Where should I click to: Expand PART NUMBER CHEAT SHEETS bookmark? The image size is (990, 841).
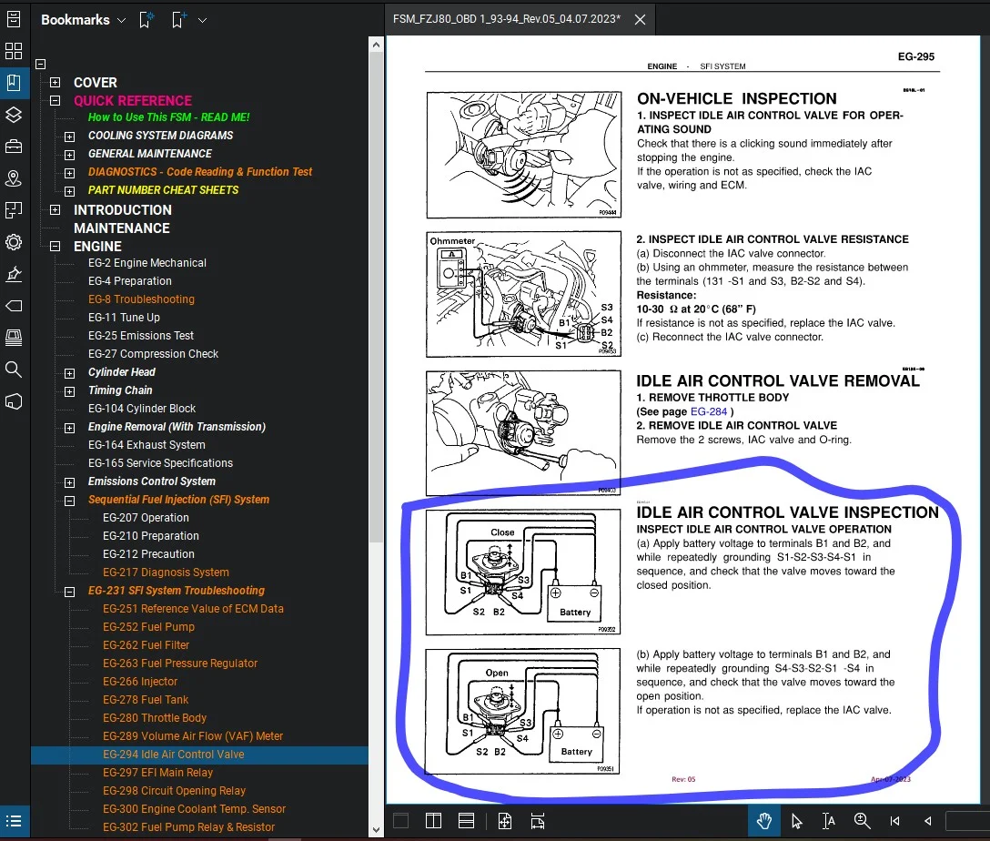(x=69, y=191)
